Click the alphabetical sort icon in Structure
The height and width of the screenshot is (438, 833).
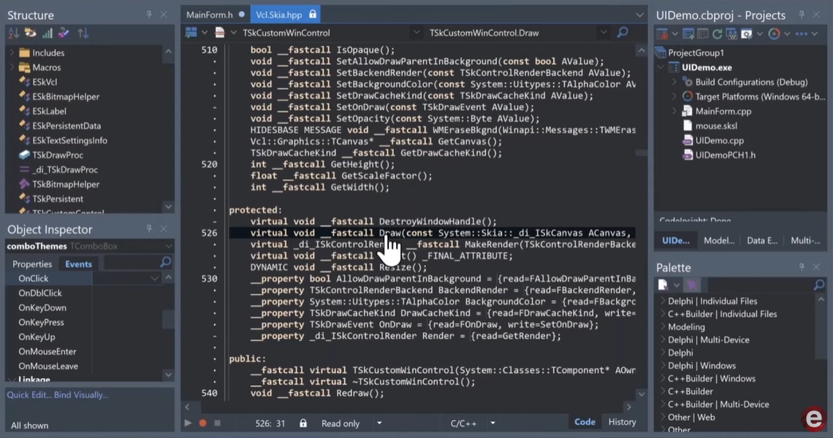tap(13, 34)
